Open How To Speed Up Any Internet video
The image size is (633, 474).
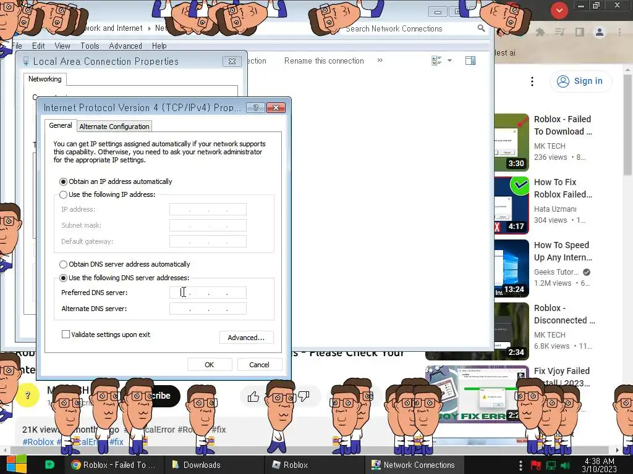[563, 251]
